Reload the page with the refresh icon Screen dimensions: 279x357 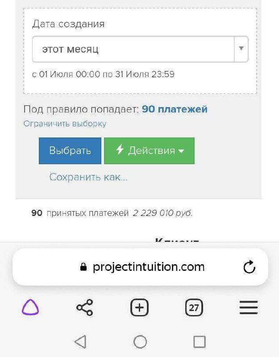250,267
